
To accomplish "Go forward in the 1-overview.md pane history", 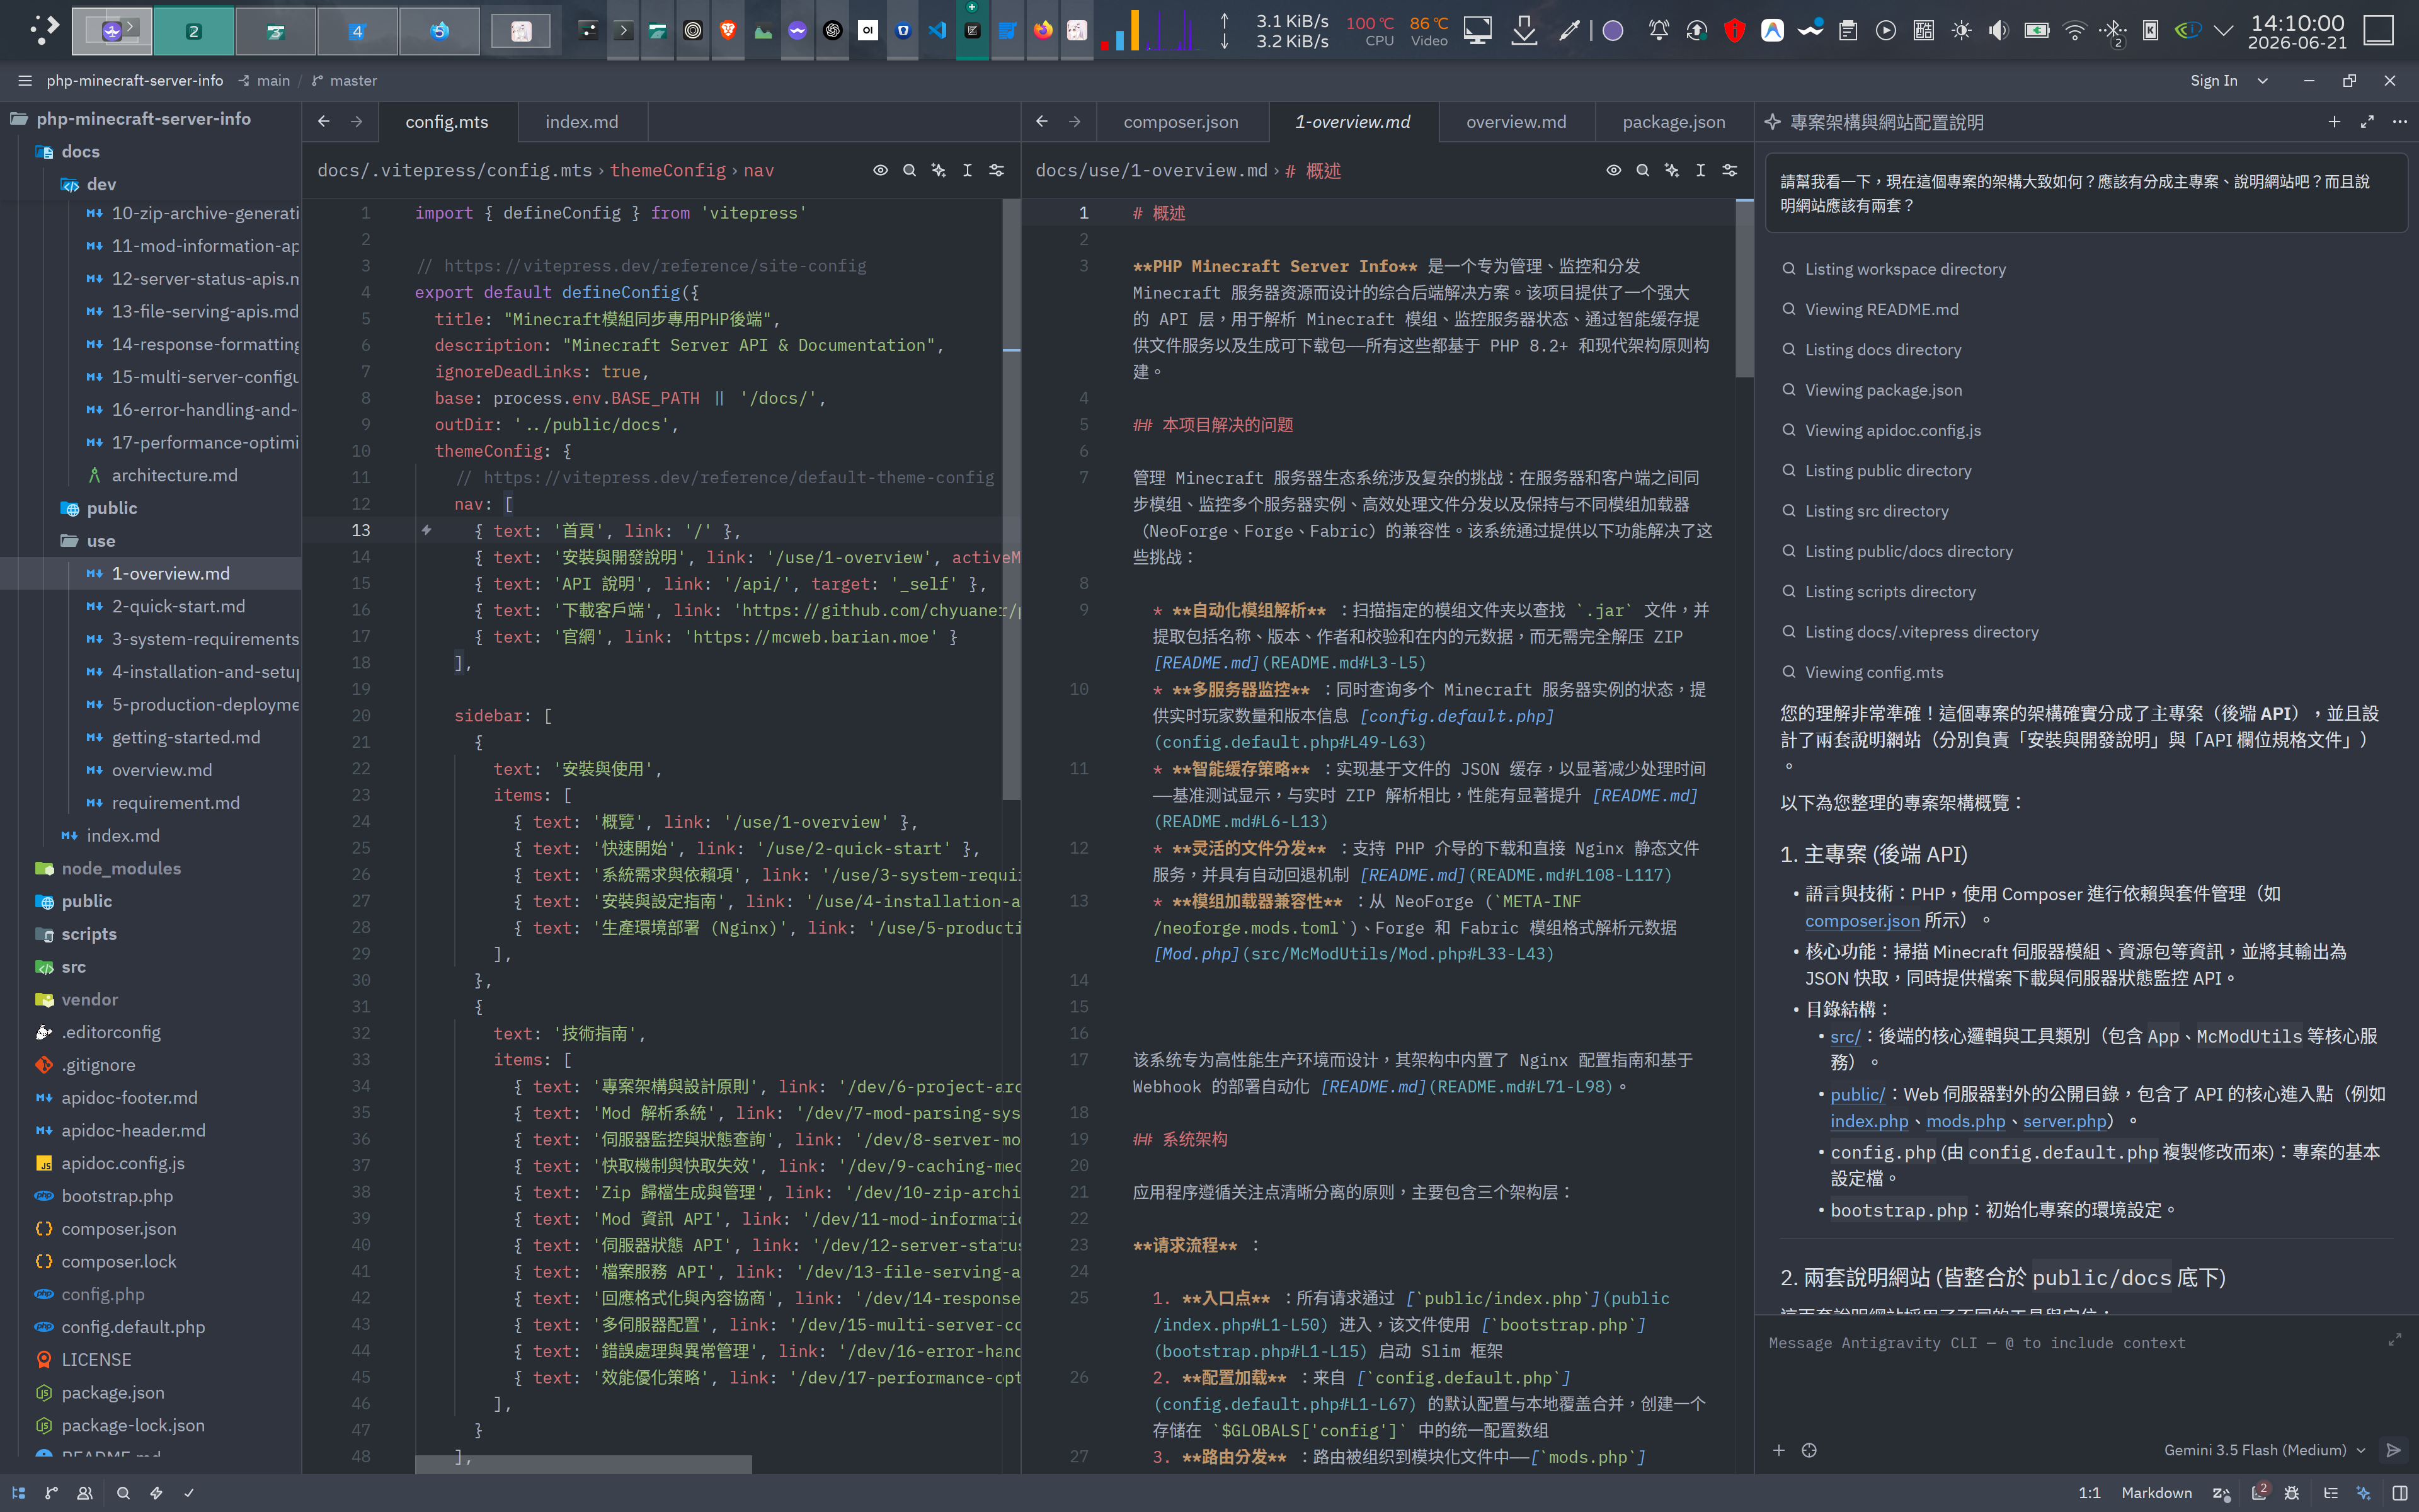I will coord(1075,121).
